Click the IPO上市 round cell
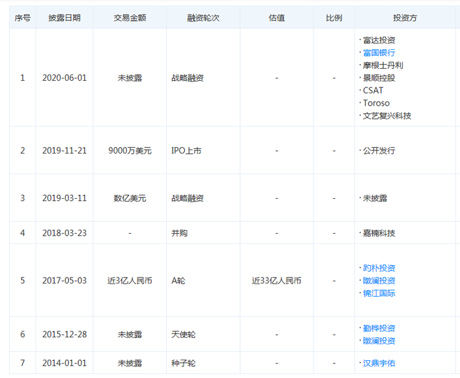The image size is (460, 378). 186,151
